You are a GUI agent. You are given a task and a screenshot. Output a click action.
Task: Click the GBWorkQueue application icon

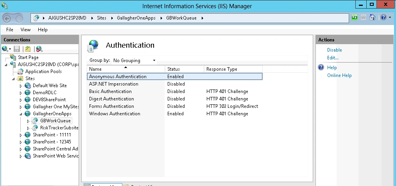(x=35, y=121)
